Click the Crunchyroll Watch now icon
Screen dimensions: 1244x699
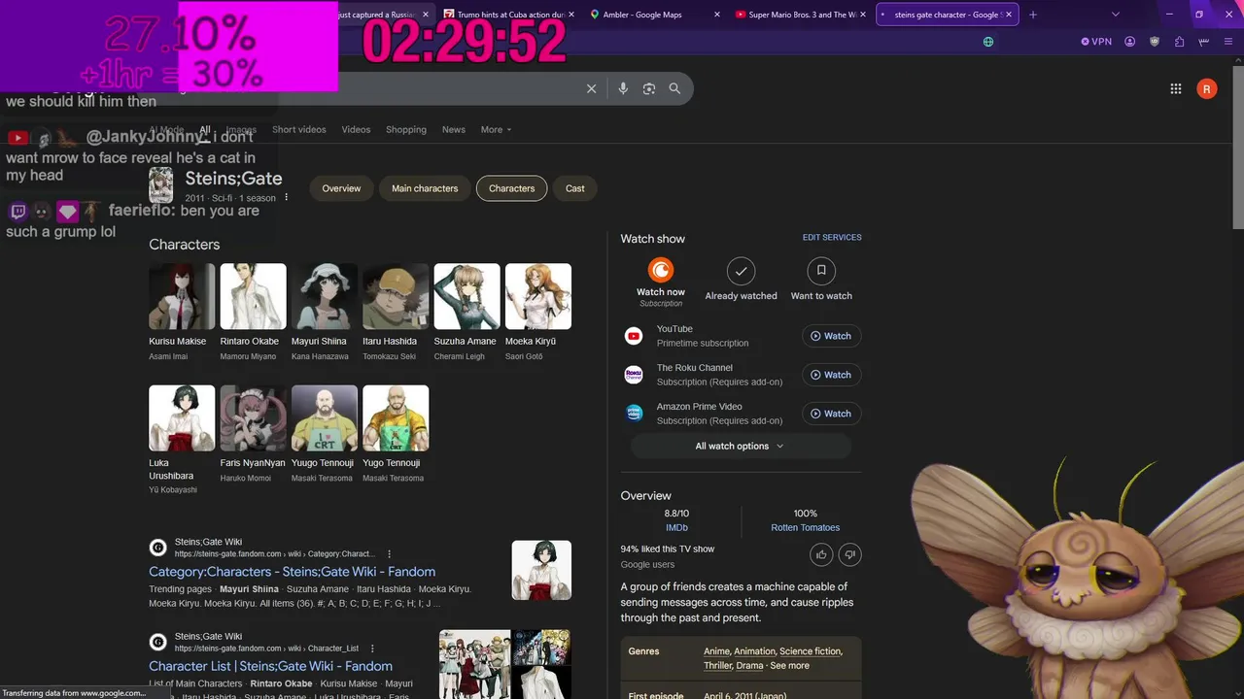coord(661,270)
